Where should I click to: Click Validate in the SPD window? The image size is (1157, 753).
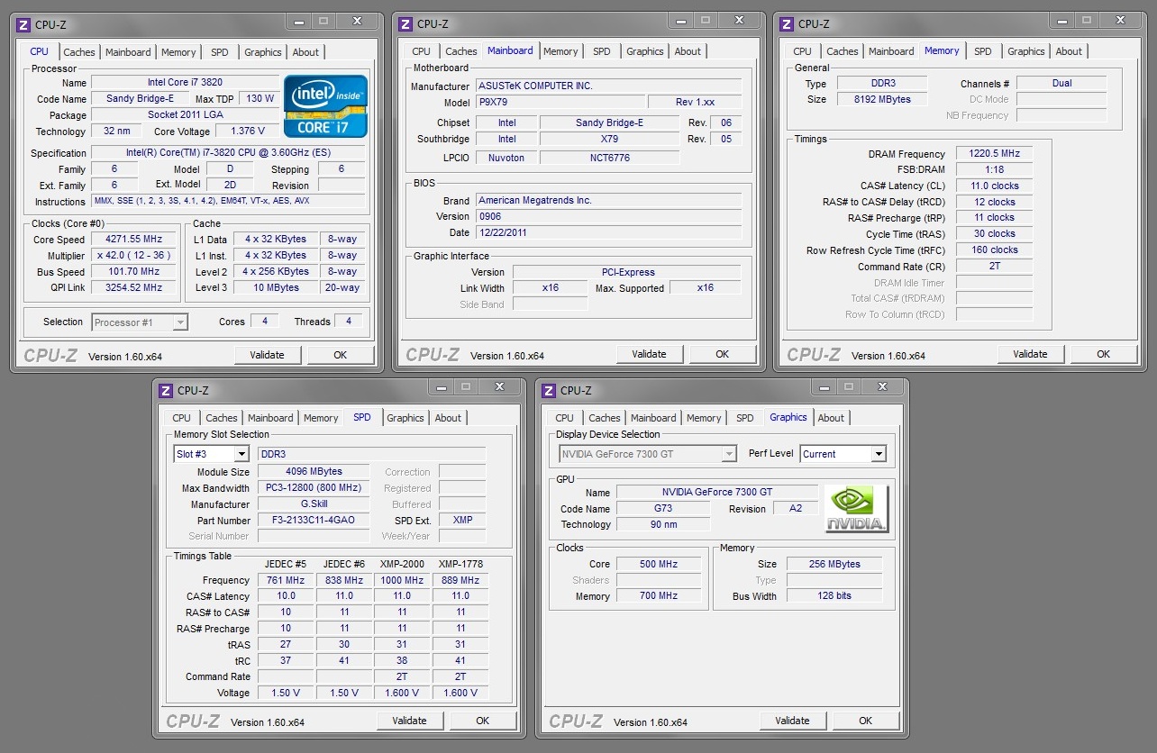(409, 721)
